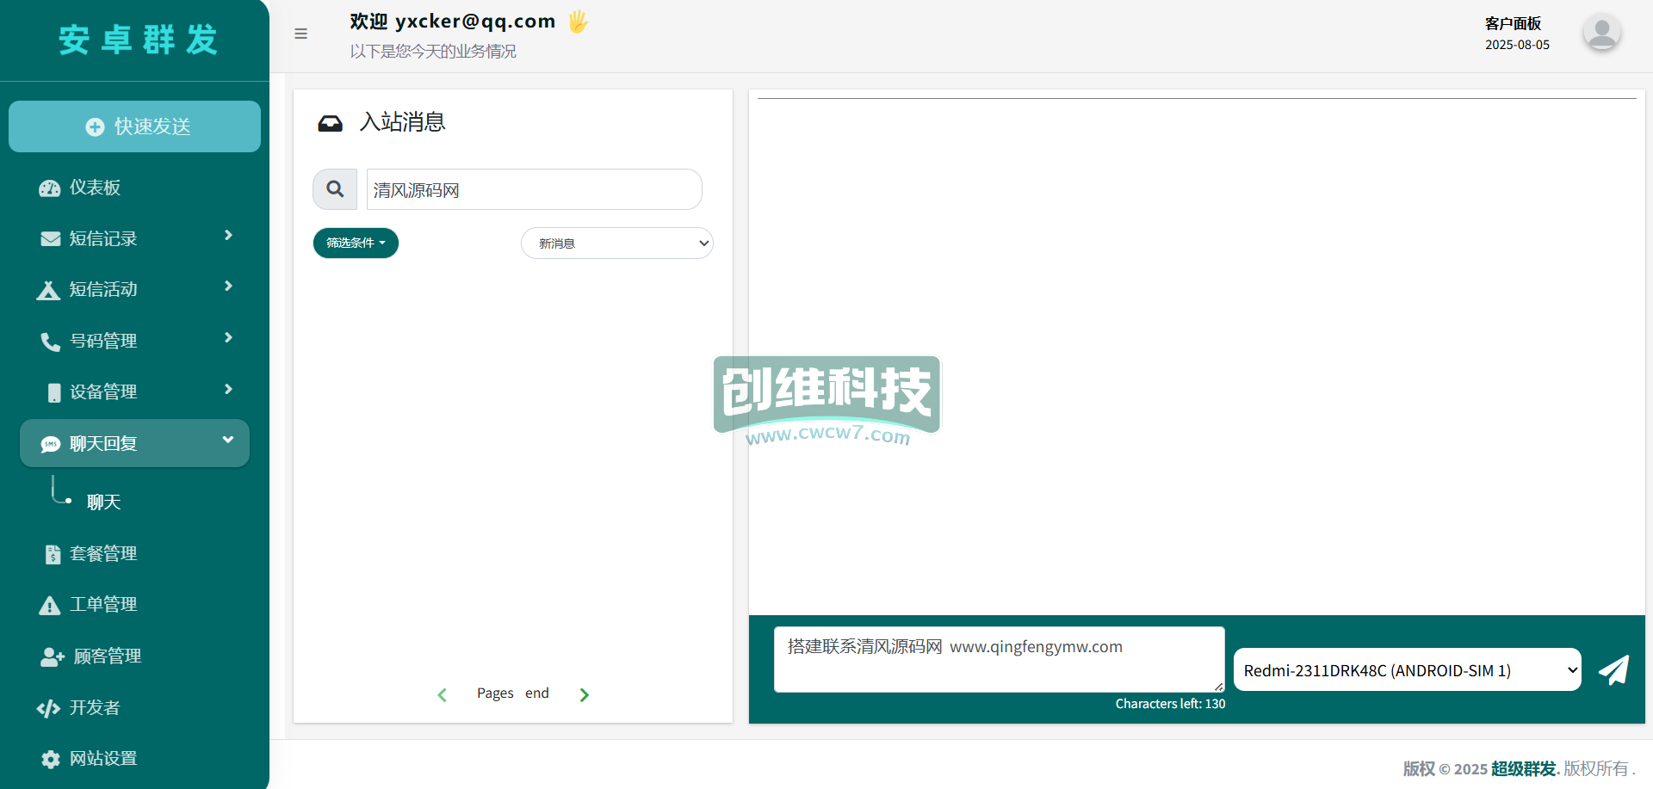Viewport: 1653px width, 789px height.
Task: Click the welcome text yxcker@qq.com
Action: coord(453,22)
